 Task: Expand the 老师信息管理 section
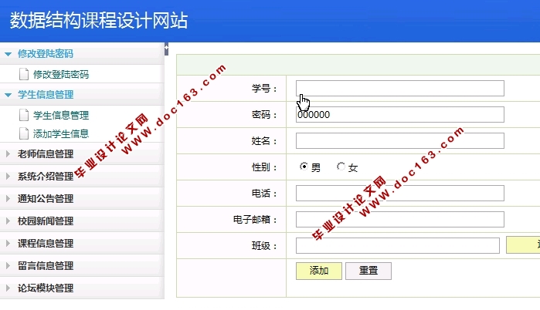pos(45,153)
